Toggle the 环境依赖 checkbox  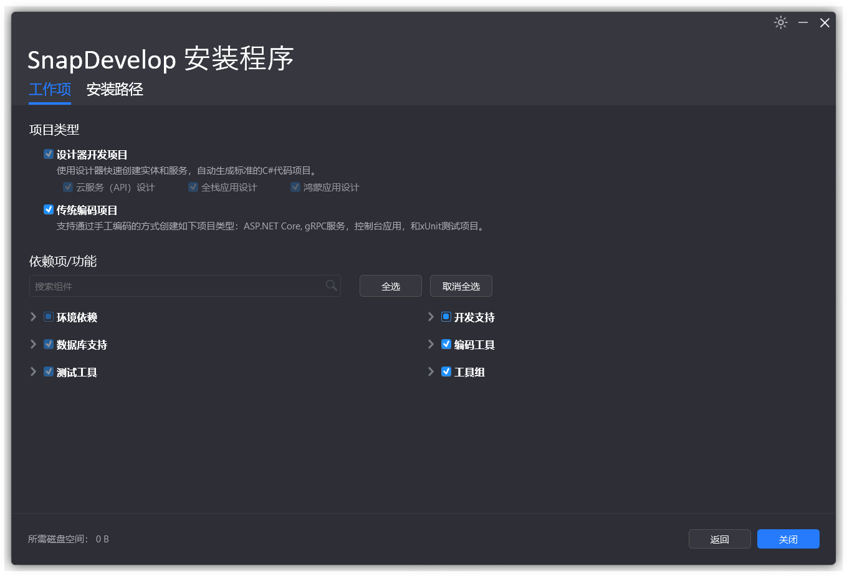click(x=49, y=317)
